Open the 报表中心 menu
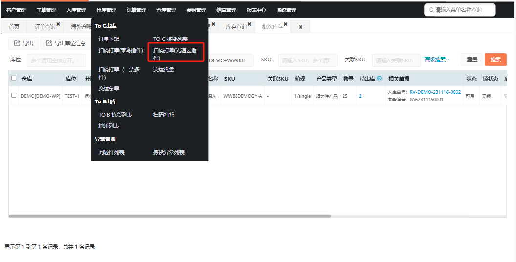Image resolution: width=516 pixels, height=262 pixels. click(x=257, y=10)
